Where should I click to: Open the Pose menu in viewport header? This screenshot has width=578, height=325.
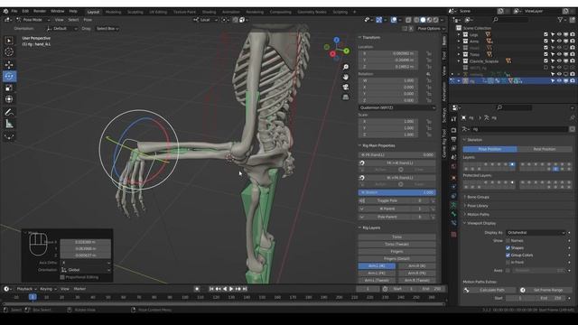88,20
